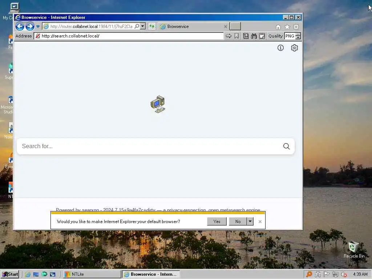Open the bookmarks page icon in toolbar

(246, 36)
